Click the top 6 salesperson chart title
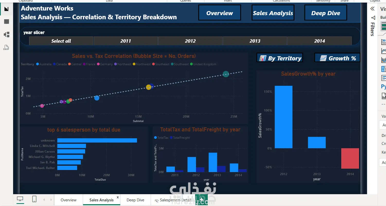 click(x=84, y=130)
